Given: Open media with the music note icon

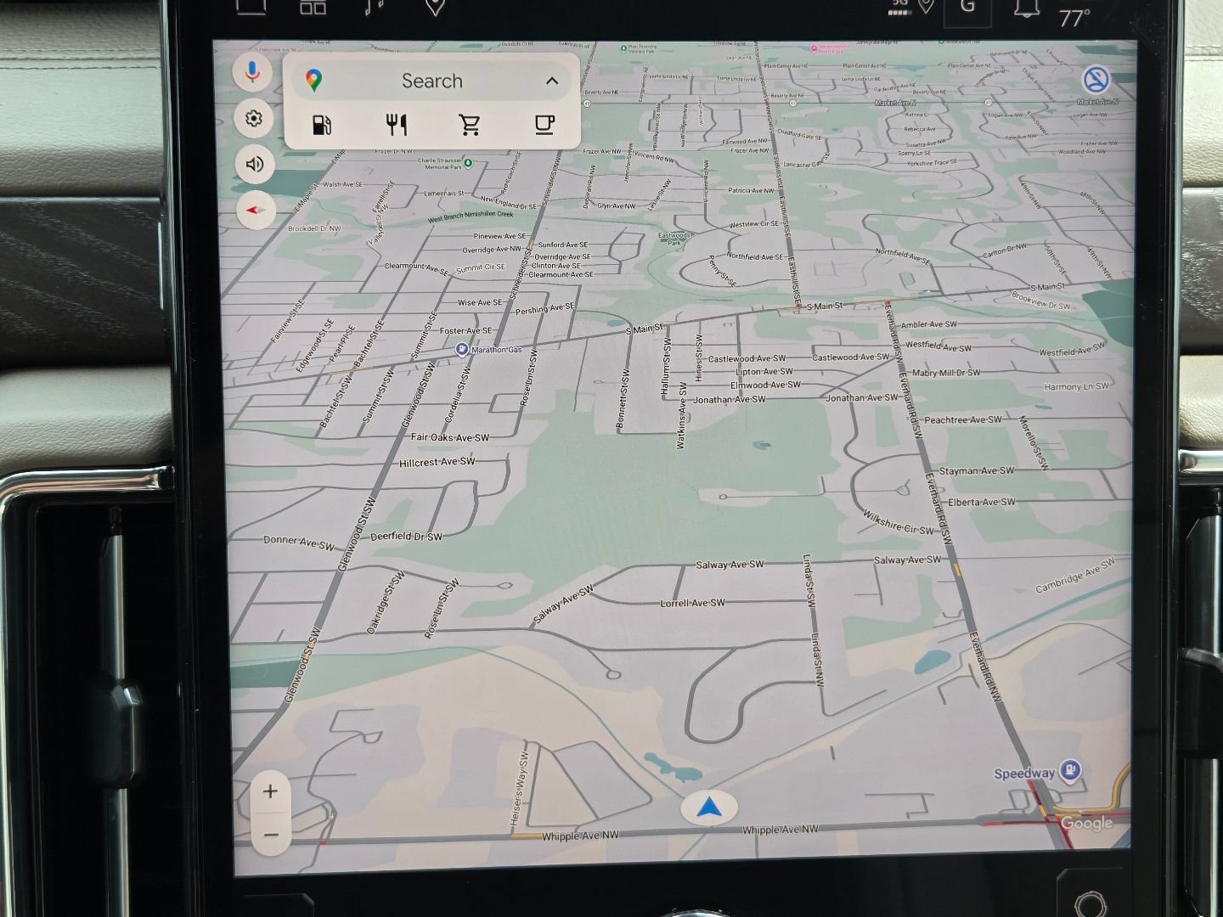Looking at the screenshot, I should point(374,7).
